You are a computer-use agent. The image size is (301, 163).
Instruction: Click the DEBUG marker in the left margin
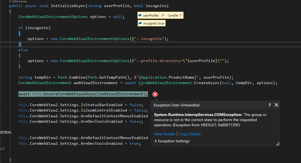tap(5, 132)
